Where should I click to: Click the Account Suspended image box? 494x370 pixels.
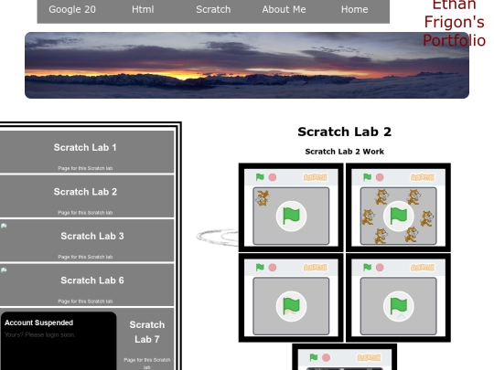[x=59, y=341]
